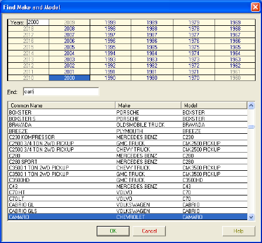This screenshot has width=262, height=243.
Task: Sort by the Model column header
Action: [x=214, y=106]
